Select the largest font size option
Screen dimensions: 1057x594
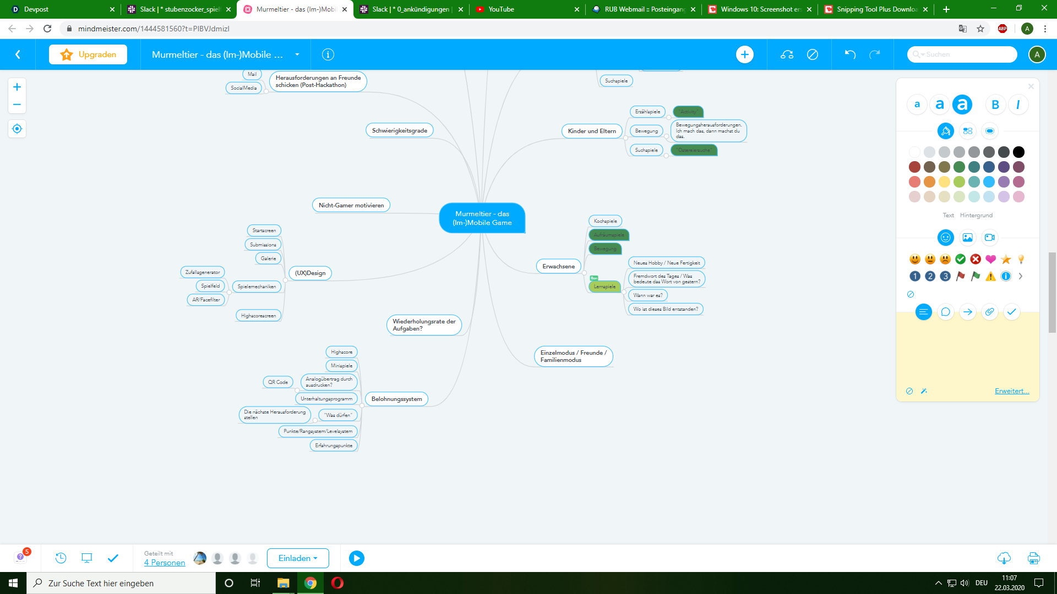click(x=962, y=105)
